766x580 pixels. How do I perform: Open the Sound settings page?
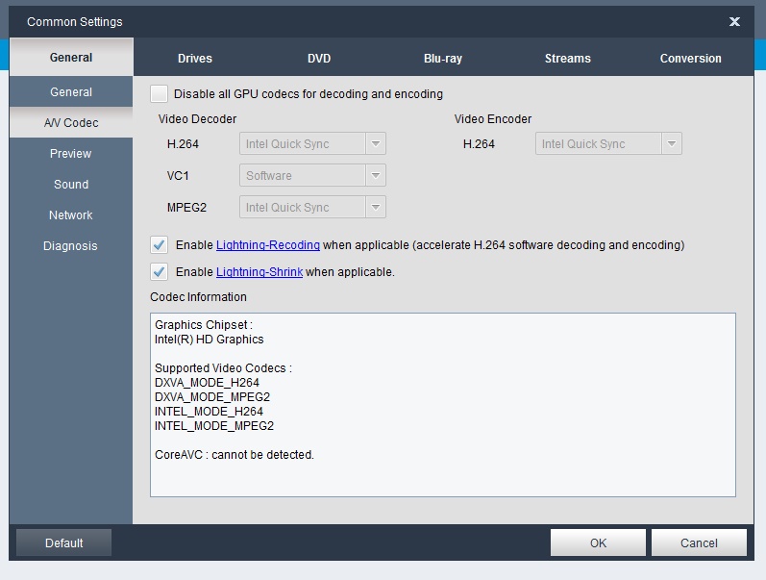(x=71, y=185)
